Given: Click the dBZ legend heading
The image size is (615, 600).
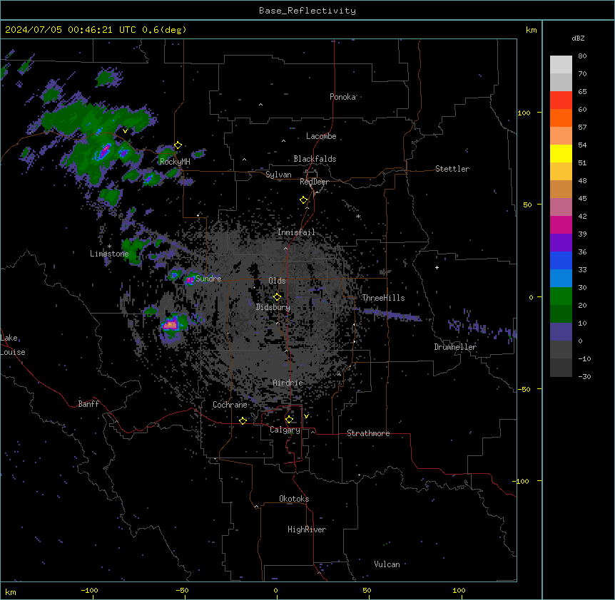Looking at the screenshot, I should (x=578, y=38).
